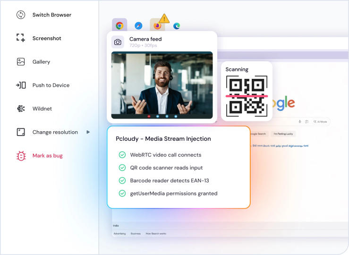Toggle the WebRTC video call connects check
This screenshot has width=349, height=255.
tap(122, 154)
